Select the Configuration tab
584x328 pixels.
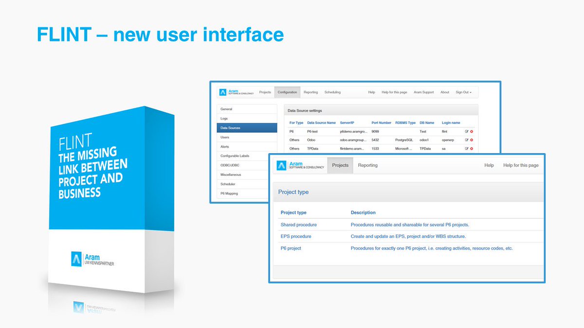pyautogui.click(x=287, y=92)
